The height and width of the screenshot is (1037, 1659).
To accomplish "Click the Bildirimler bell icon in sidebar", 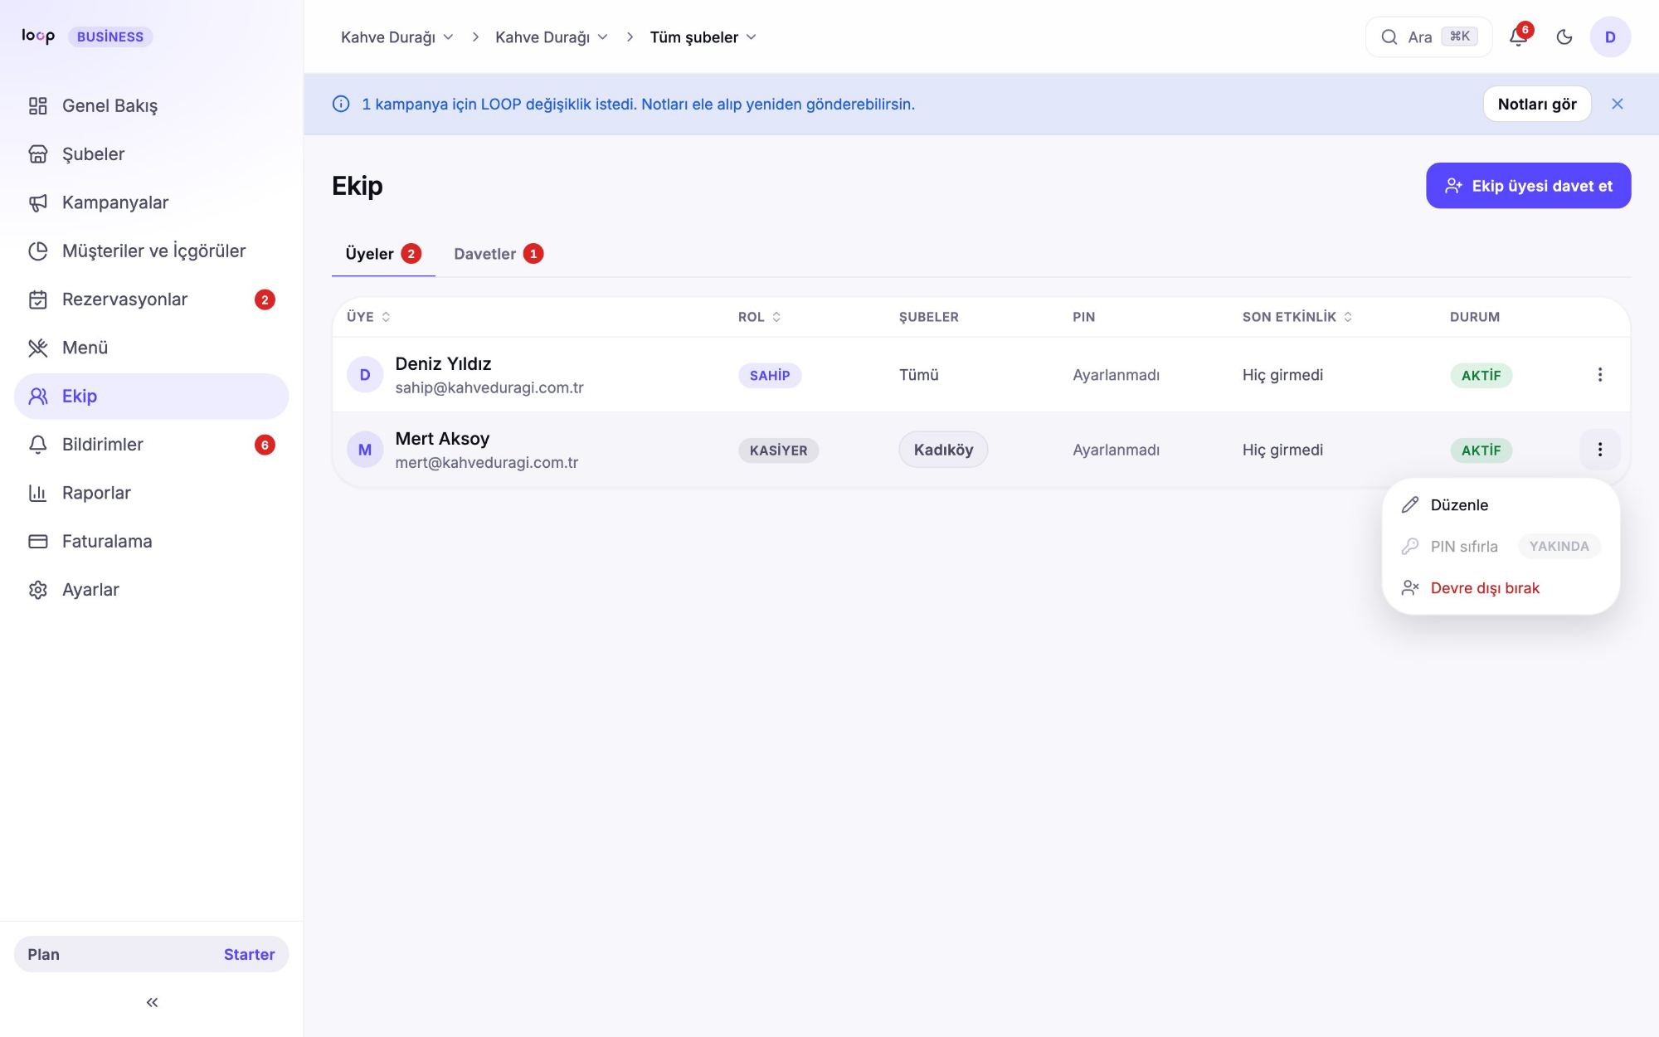I will tap(38, 445).
